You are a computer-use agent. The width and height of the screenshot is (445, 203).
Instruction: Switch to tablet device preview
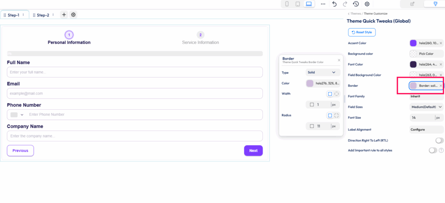tap(298, 4)
